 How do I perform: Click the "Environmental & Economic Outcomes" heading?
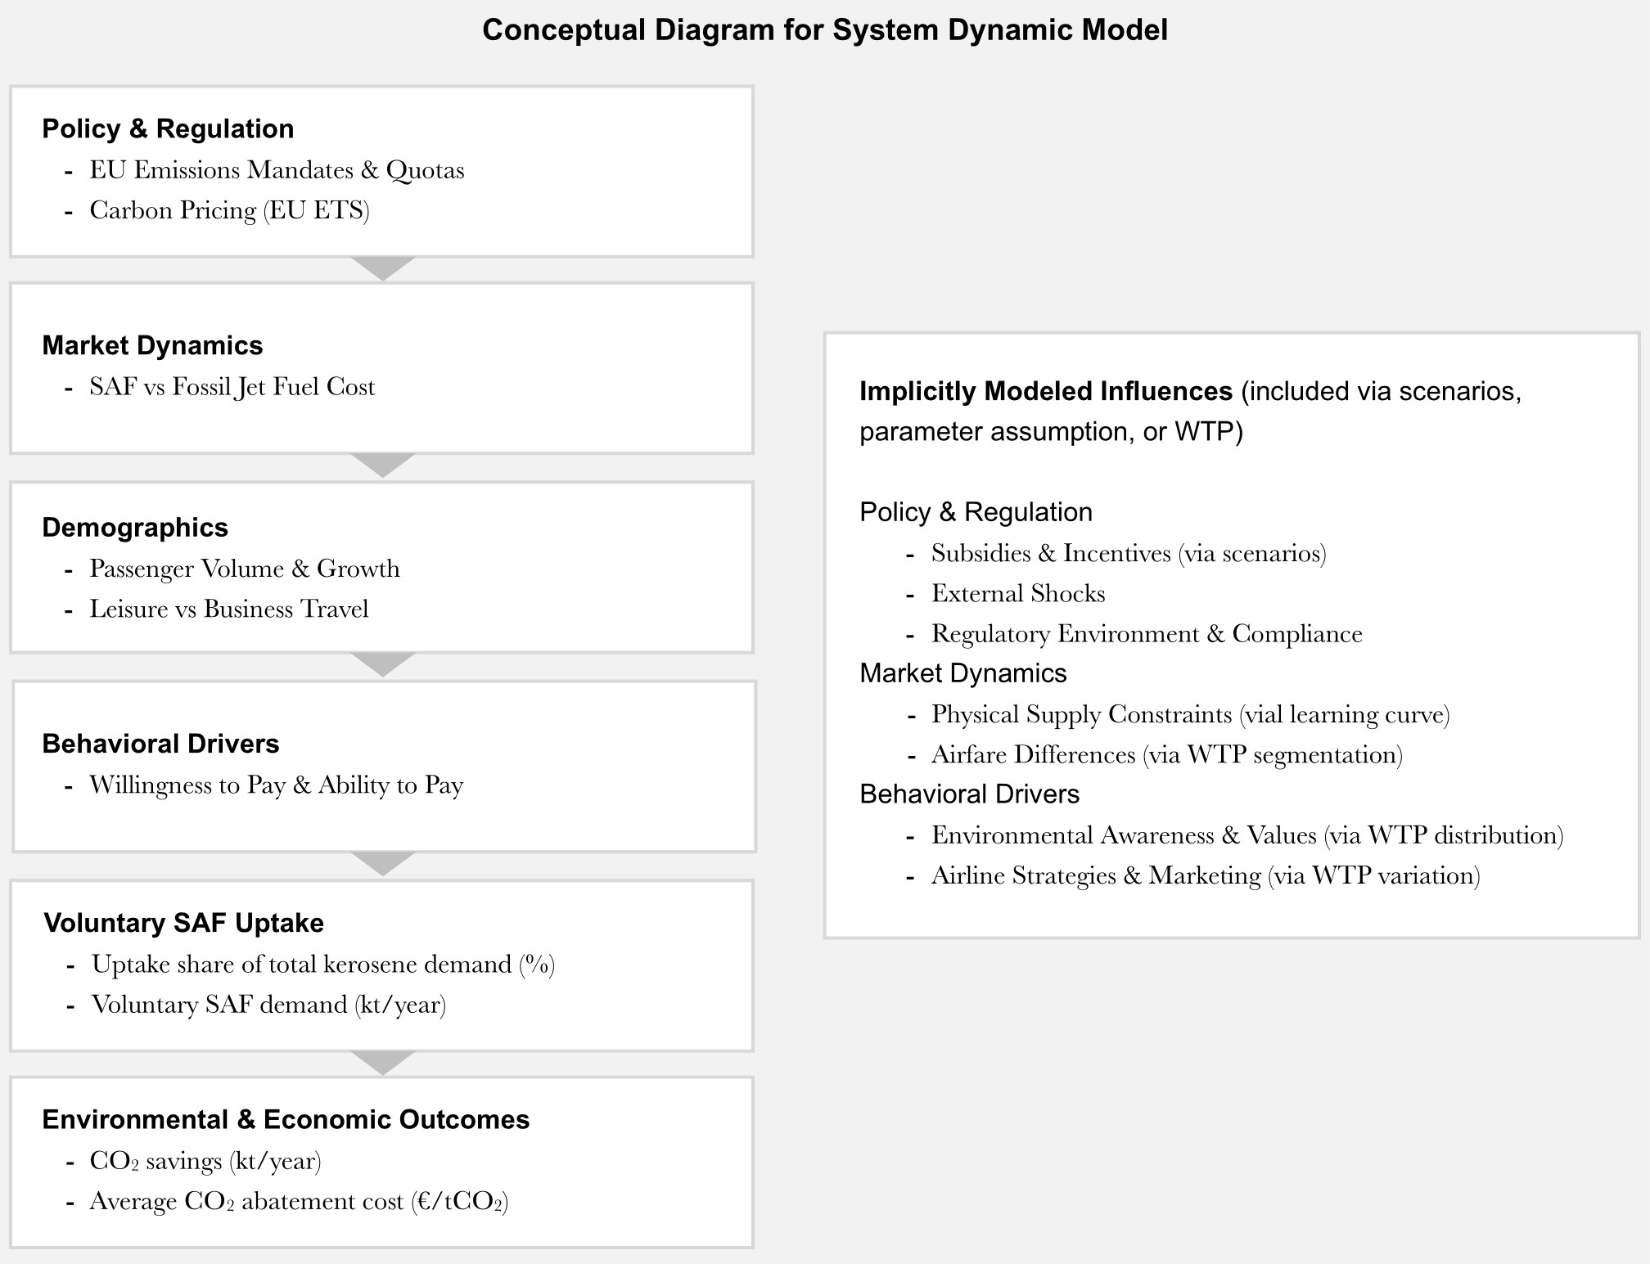286,1119
